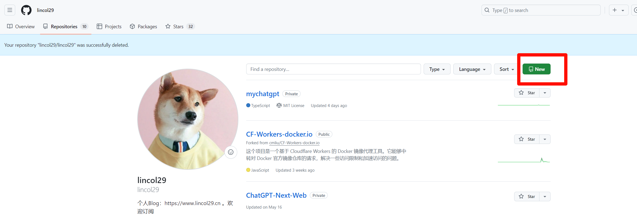This screenshot has height=217, width=637.
Task: Click the emoji status icon on avatar
Action: (x=231, y=152)
